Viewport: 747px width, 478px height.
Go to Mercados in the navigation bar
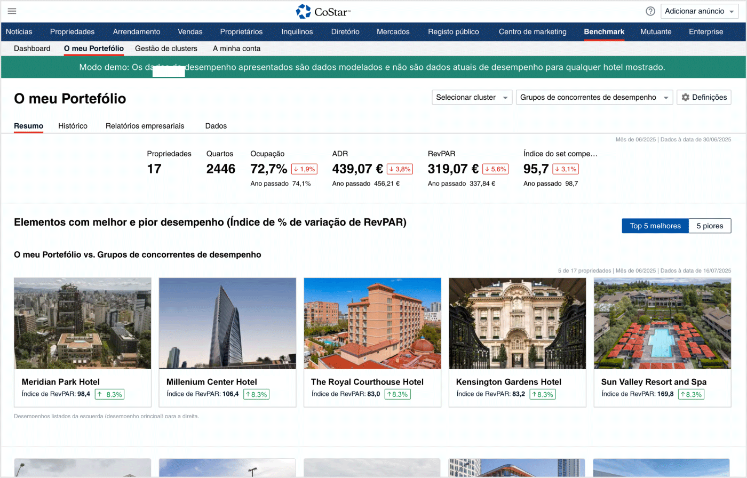coord(393,31)
